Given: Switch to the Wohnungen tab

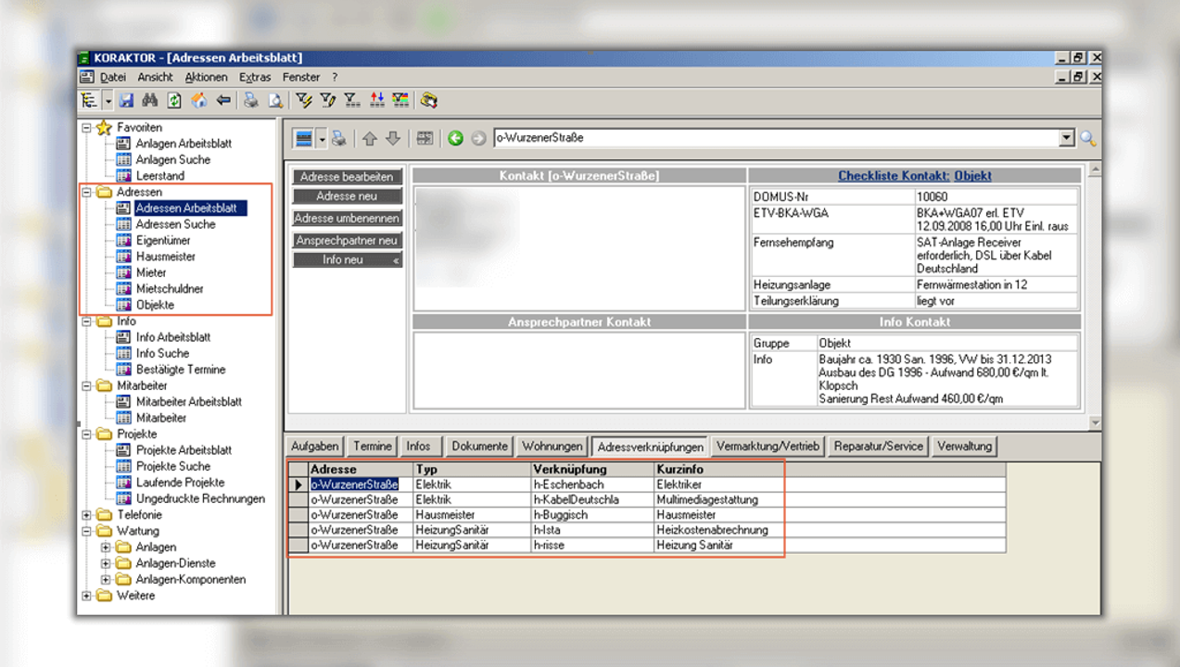Looking at the screenshot, I should point(552,446).
